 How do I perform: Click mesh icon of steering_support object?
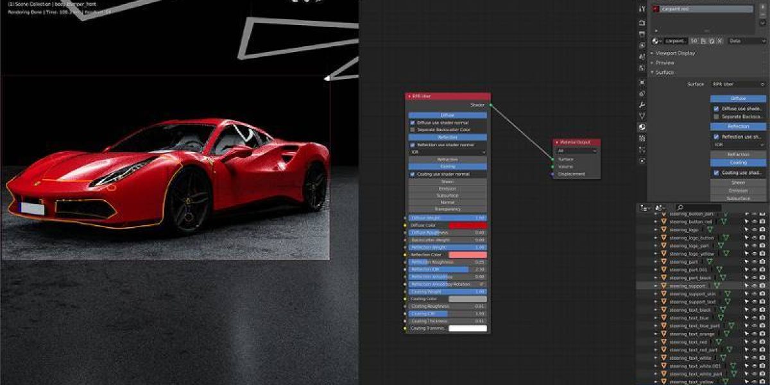717,286
